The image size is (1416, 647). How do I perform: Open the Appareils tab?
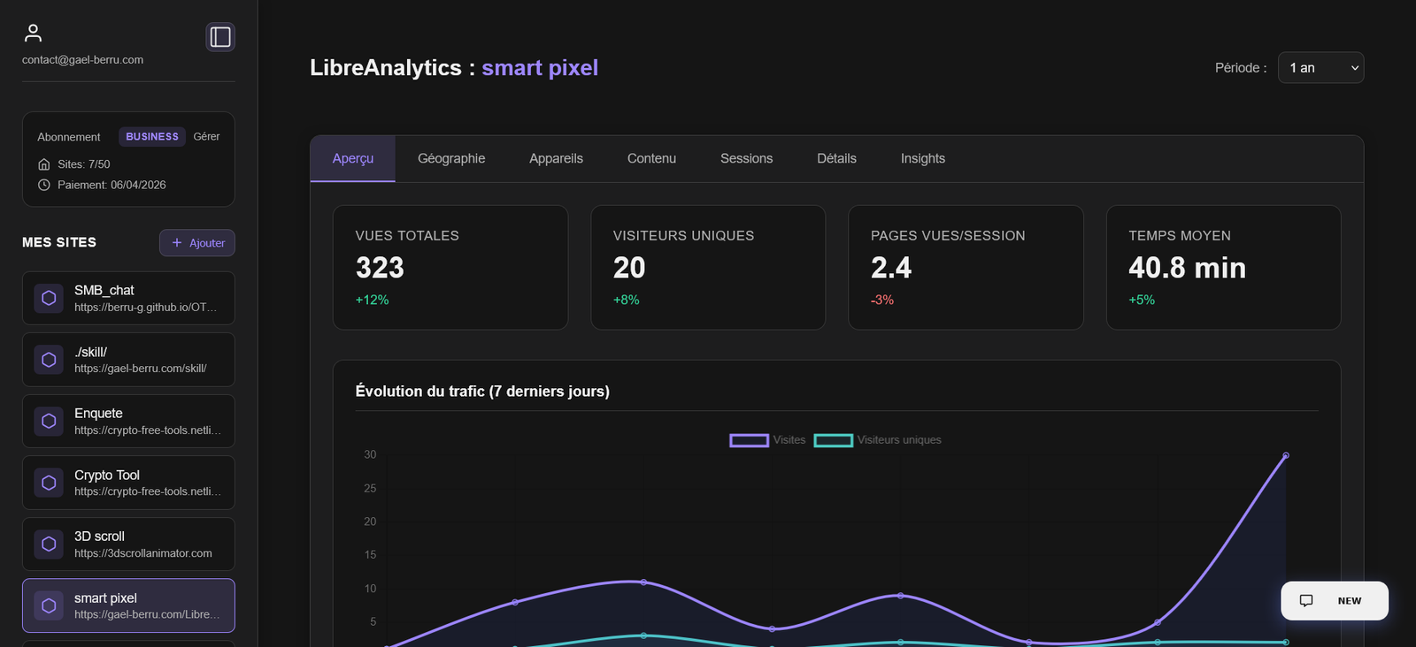tap(556, 159)
